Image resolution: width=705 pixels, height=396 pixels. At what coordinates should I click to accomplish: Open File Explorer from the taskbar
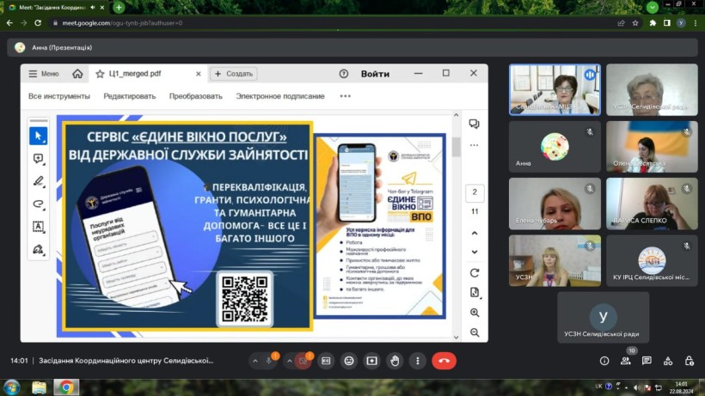pyautogui.click(x=39, y=387)
